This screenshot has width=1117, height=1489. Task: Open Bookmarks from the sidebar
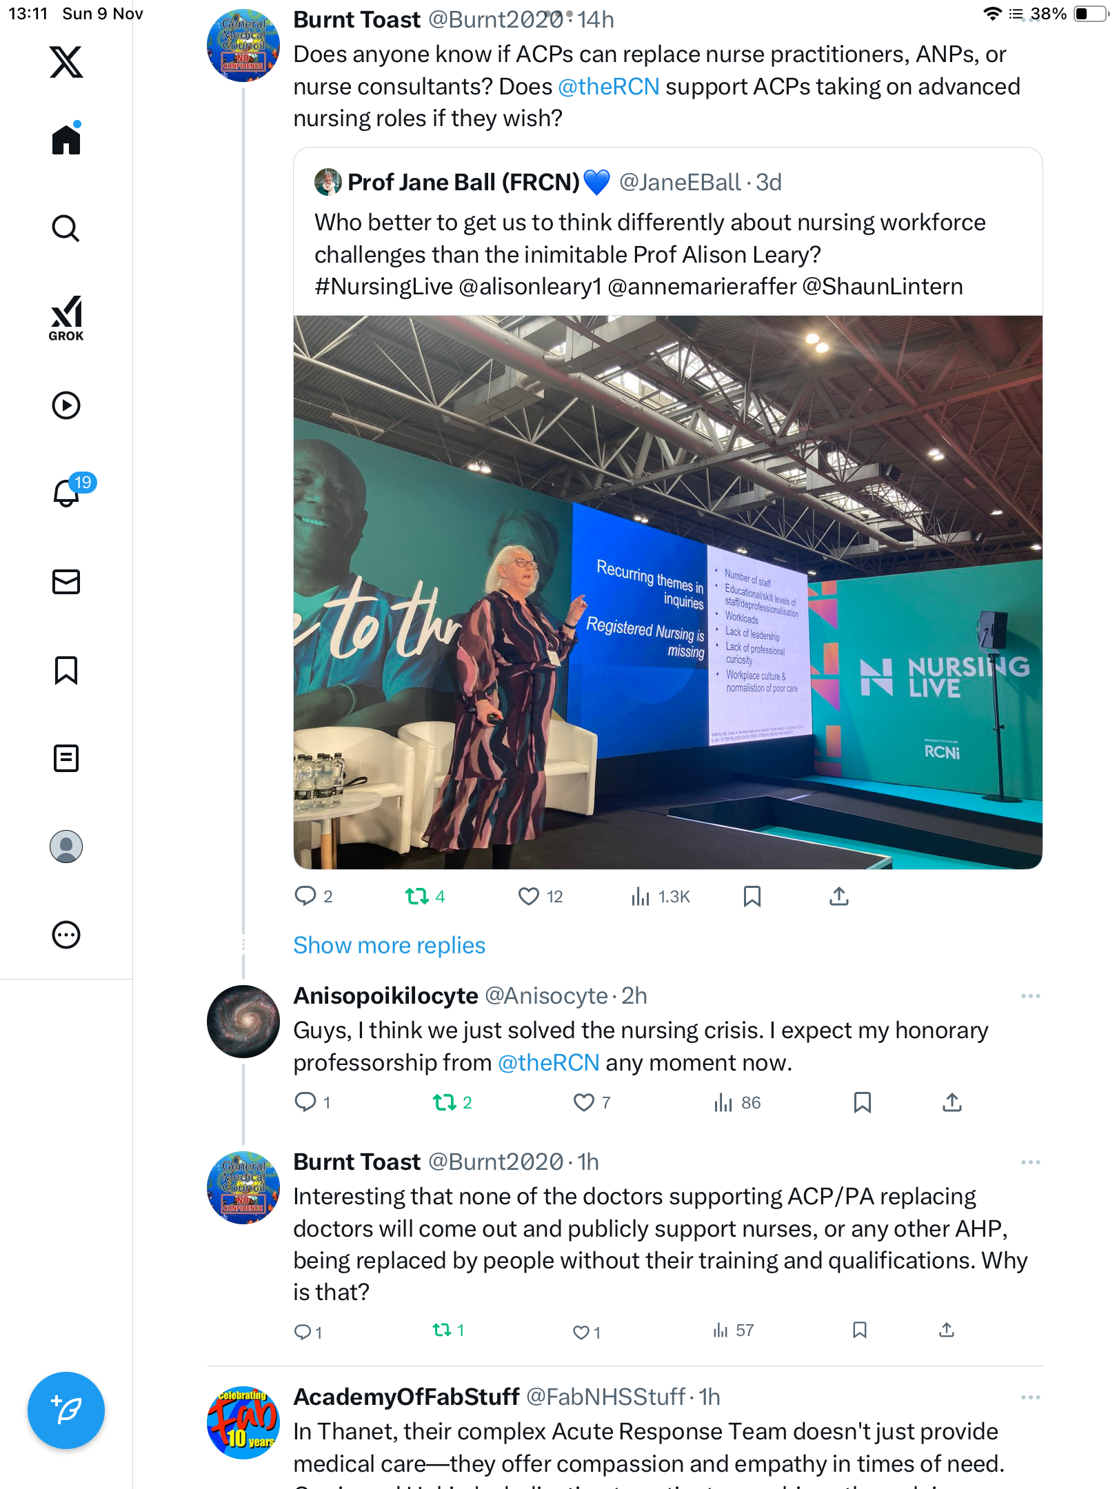coord(66,670)
